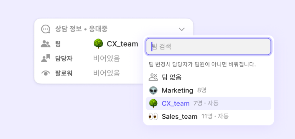This screenshot has height=139, width=295.
Task: Click the people icon next to 팀
Action: point(46,44)
